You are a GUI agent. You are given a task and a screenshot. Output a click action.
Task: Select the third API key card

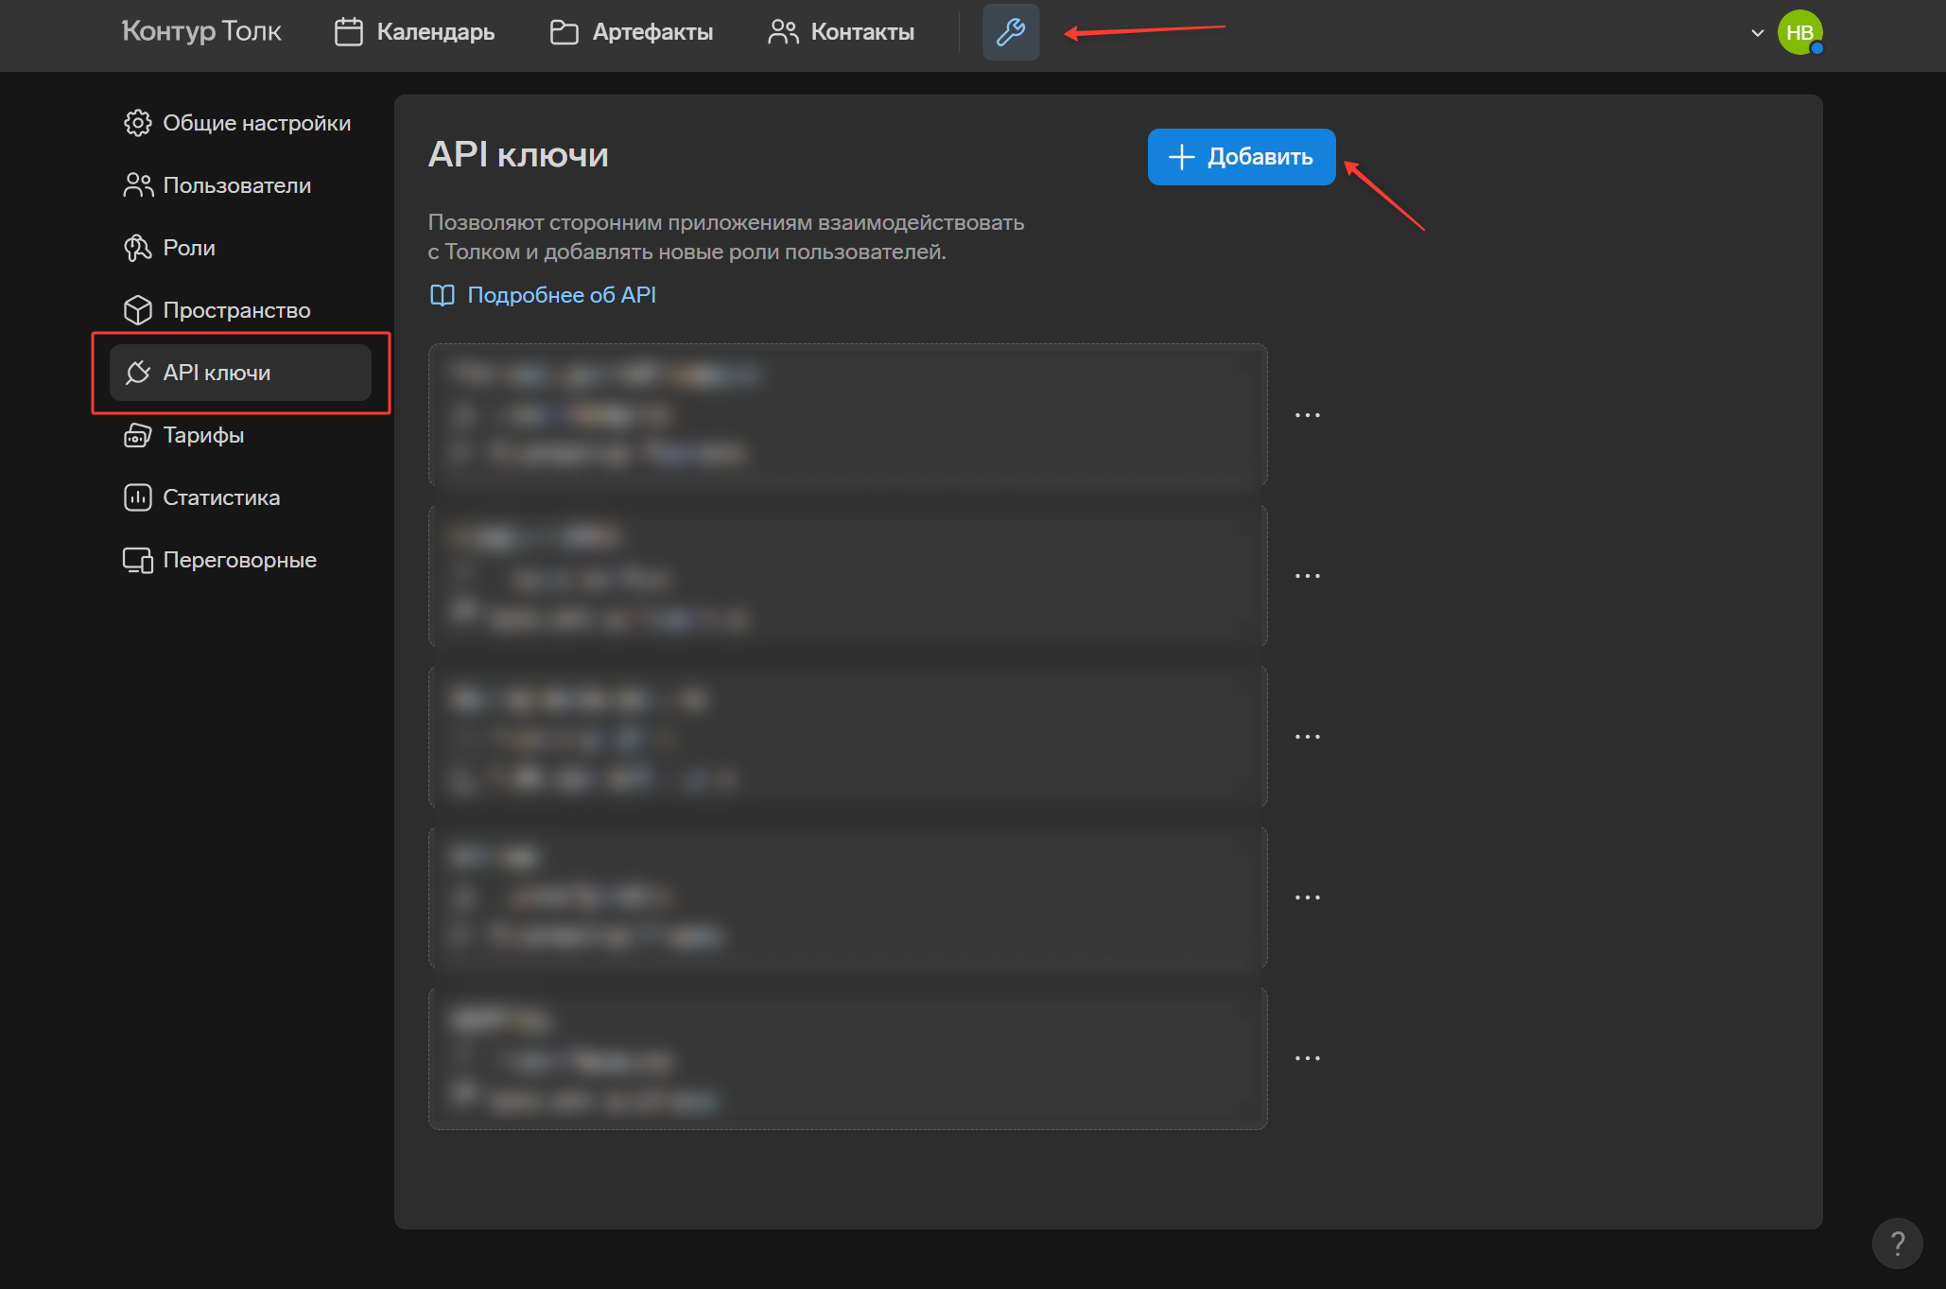[847, 737]
